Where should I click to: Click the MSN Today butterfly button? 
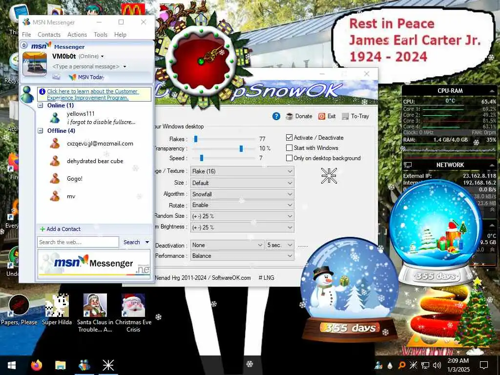(86, 77)
